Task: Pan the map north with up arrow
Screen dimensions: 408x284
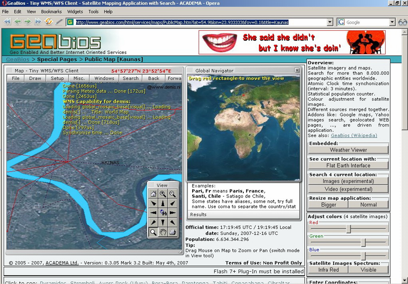Action: click(163, 203)
